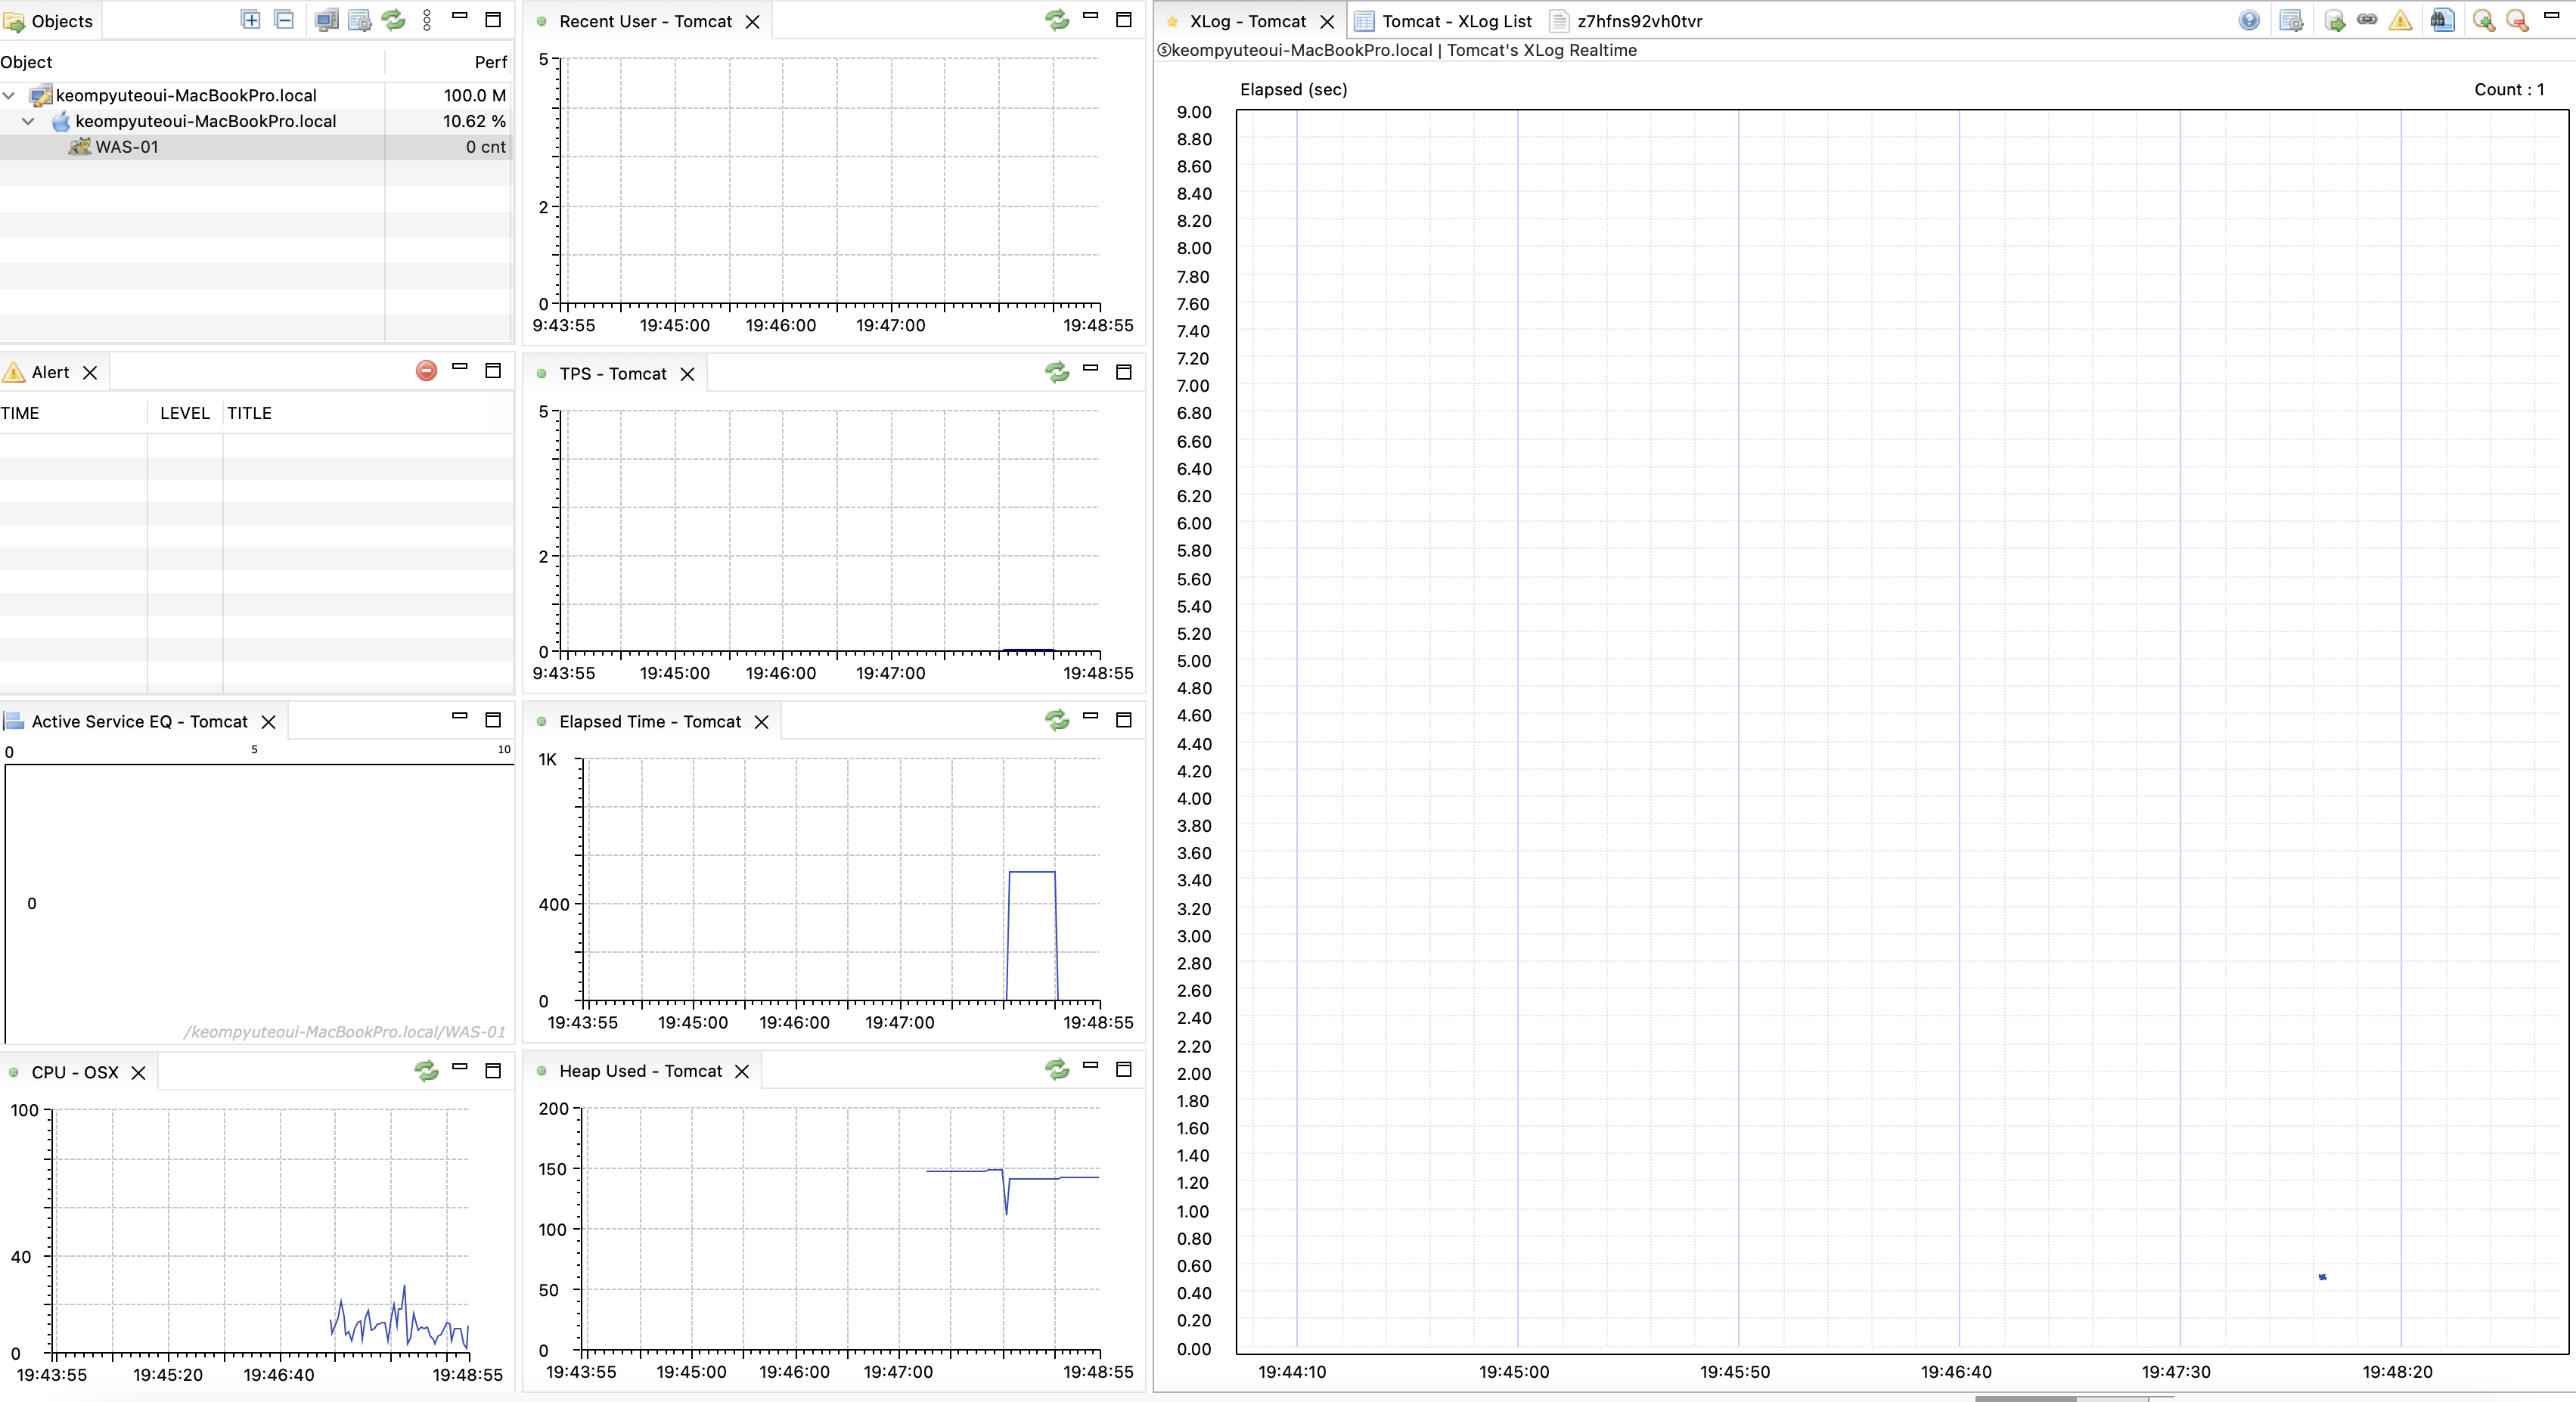
Task: Click collapse all icon in Objects panel
Action: [x=284, y=20]
